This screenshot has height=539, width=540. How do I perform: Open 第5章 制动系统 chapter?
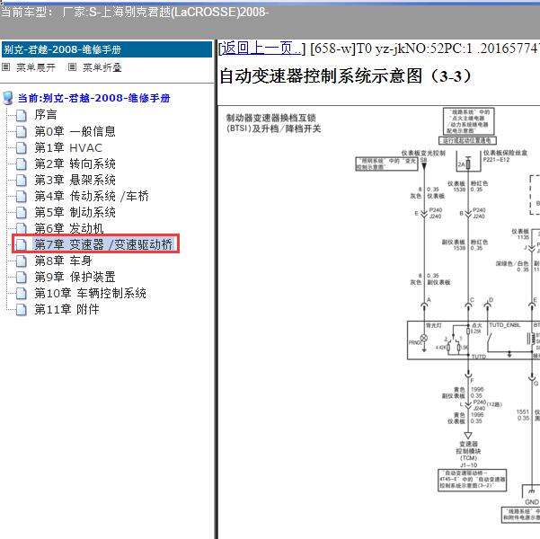[75, 213]
